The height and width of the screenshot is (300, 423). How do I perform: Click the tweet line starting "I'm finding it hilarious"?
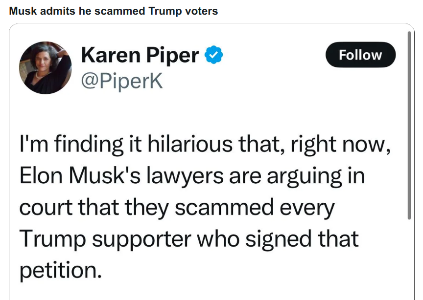pyautogui.click(x=205, y=145)
